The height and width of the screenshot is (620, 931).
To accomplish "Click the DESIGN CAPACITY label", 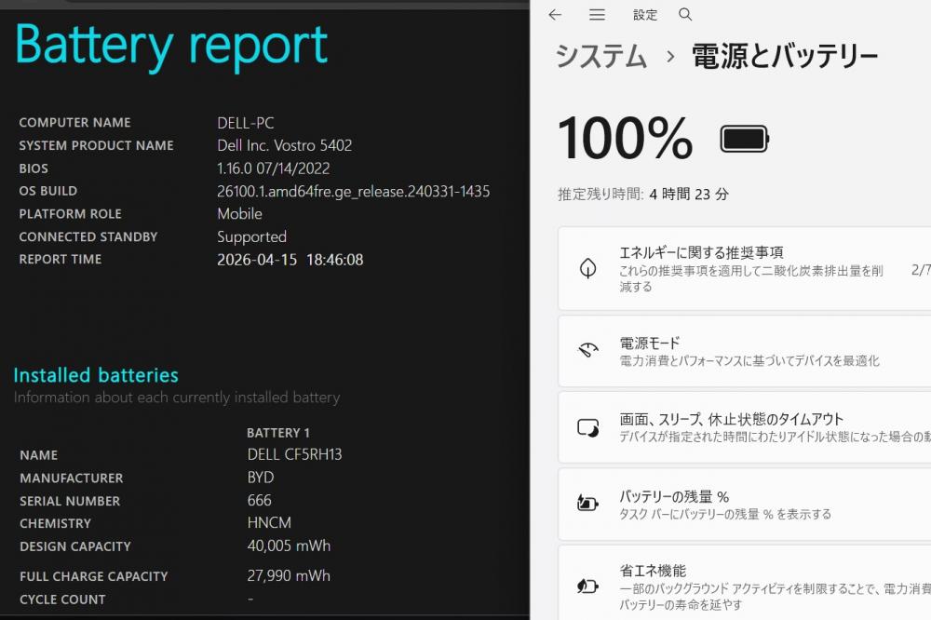I will coord(74,546).
